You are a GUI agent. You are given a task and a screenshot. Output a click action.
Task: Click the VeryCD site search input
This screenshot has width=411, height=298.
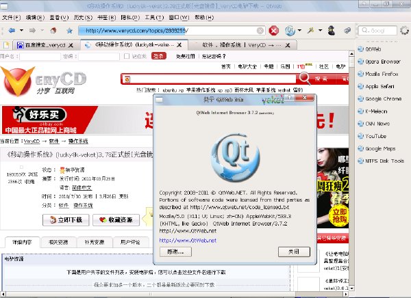pyautogui.click(x=213, y=79)
